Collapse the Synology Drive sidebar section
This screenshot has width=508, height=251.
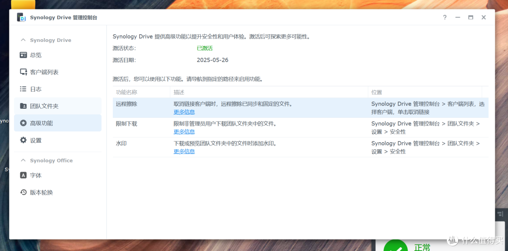23,40
